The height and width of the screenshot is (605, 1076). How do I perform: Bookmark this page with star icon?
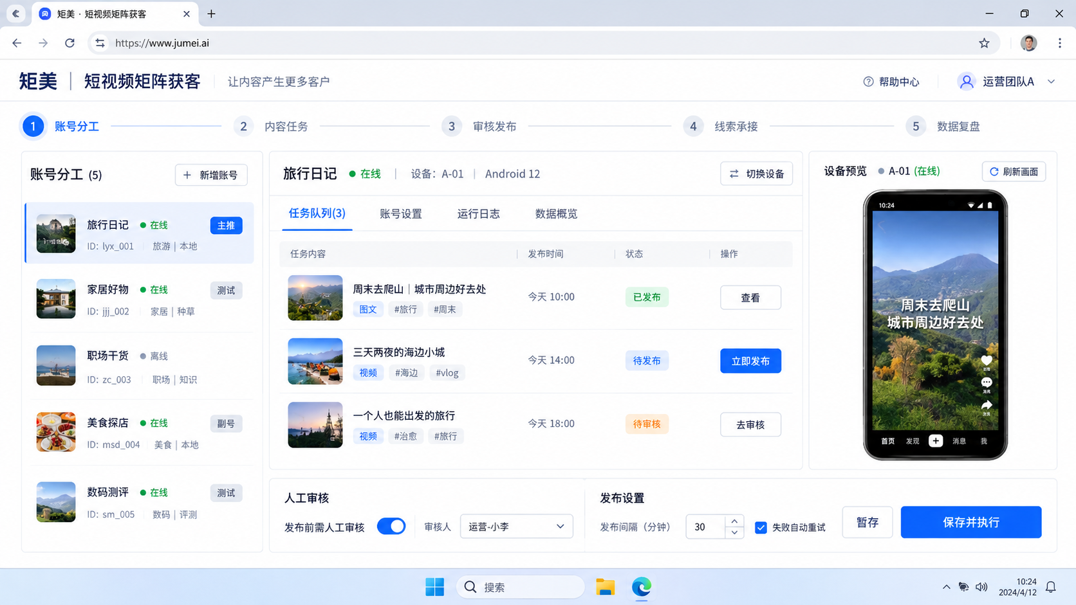984,43
